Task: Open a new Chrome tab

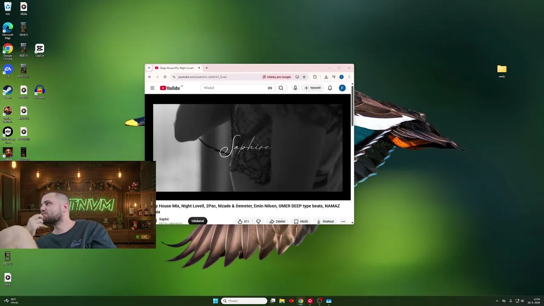Action: pos(207,68)
